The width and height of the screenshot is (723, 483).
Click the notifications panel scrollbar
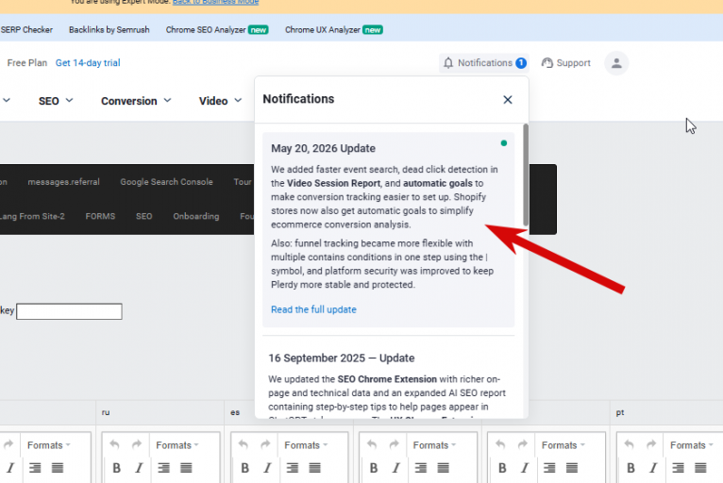[526, 175]
